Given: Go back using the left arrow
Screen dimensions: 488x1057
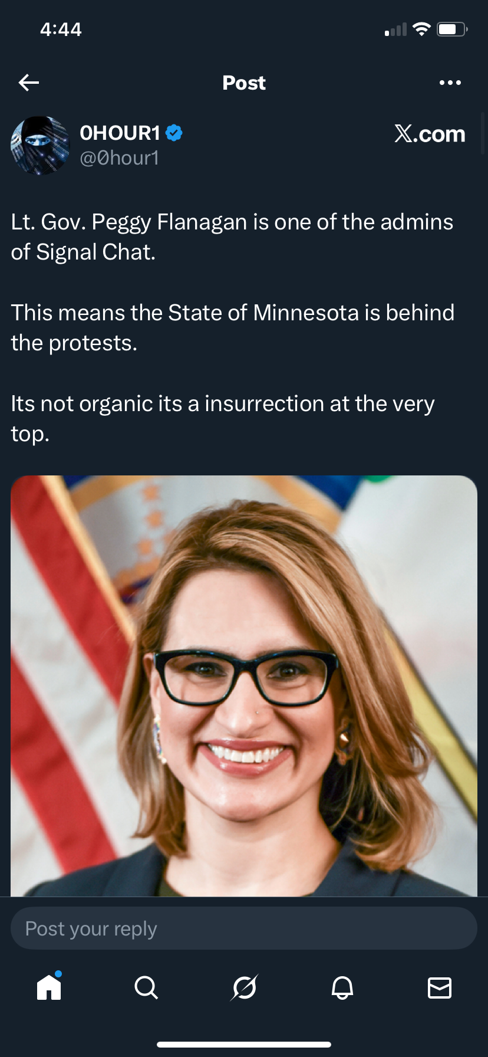Looking at the screenshot, I should (x=29, y=83).
